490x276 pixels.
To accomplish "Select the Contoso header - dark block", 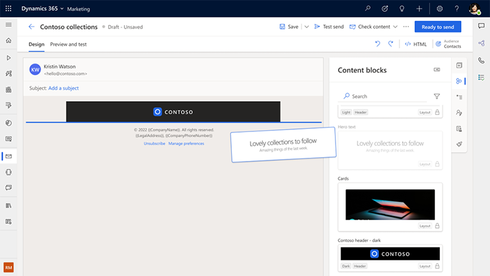I will tap(390, 258).
